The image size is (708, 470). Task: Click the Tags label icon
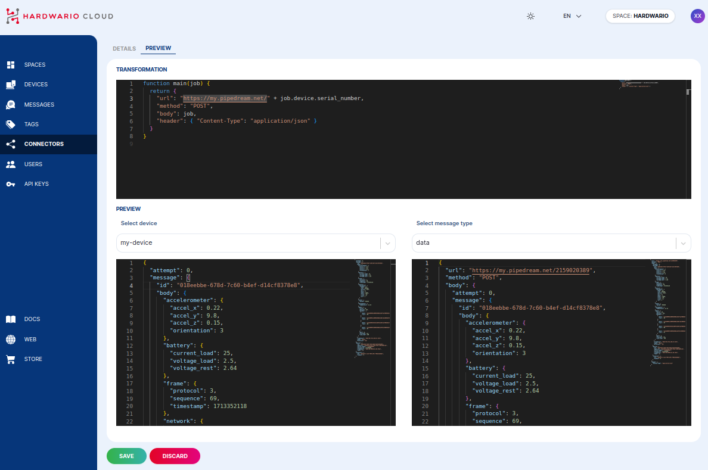[x=11, y=124]
